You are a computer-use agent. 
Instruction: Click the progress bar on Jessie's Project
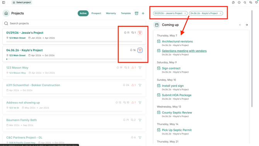click(x=74, y=42)
